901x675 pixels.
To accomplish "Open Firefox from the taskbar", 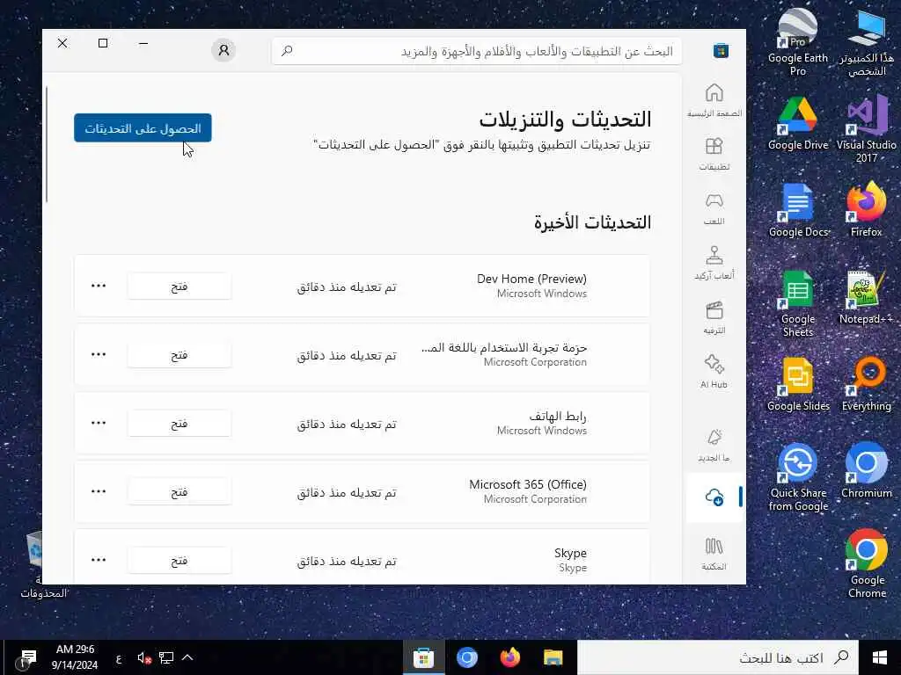I will 509,657.
